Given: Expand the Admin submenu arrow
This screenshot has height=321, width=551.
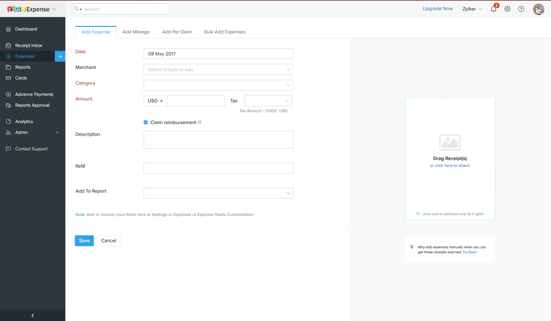Looking at the screenshot, I should 57,133.
